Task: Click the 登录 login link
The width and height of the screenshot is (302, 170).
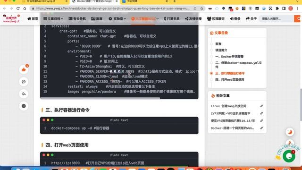Action: coord(235,19)
